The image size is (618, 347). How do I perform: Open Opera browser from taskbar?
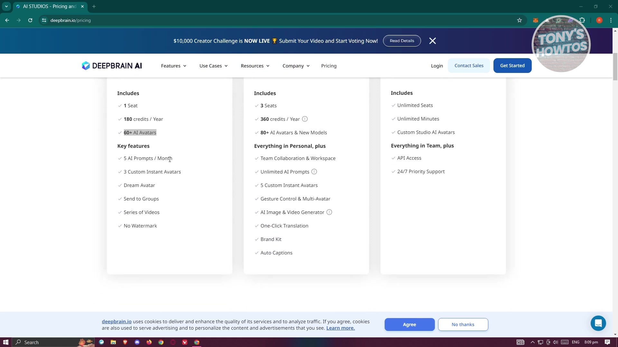coord(173,342)
